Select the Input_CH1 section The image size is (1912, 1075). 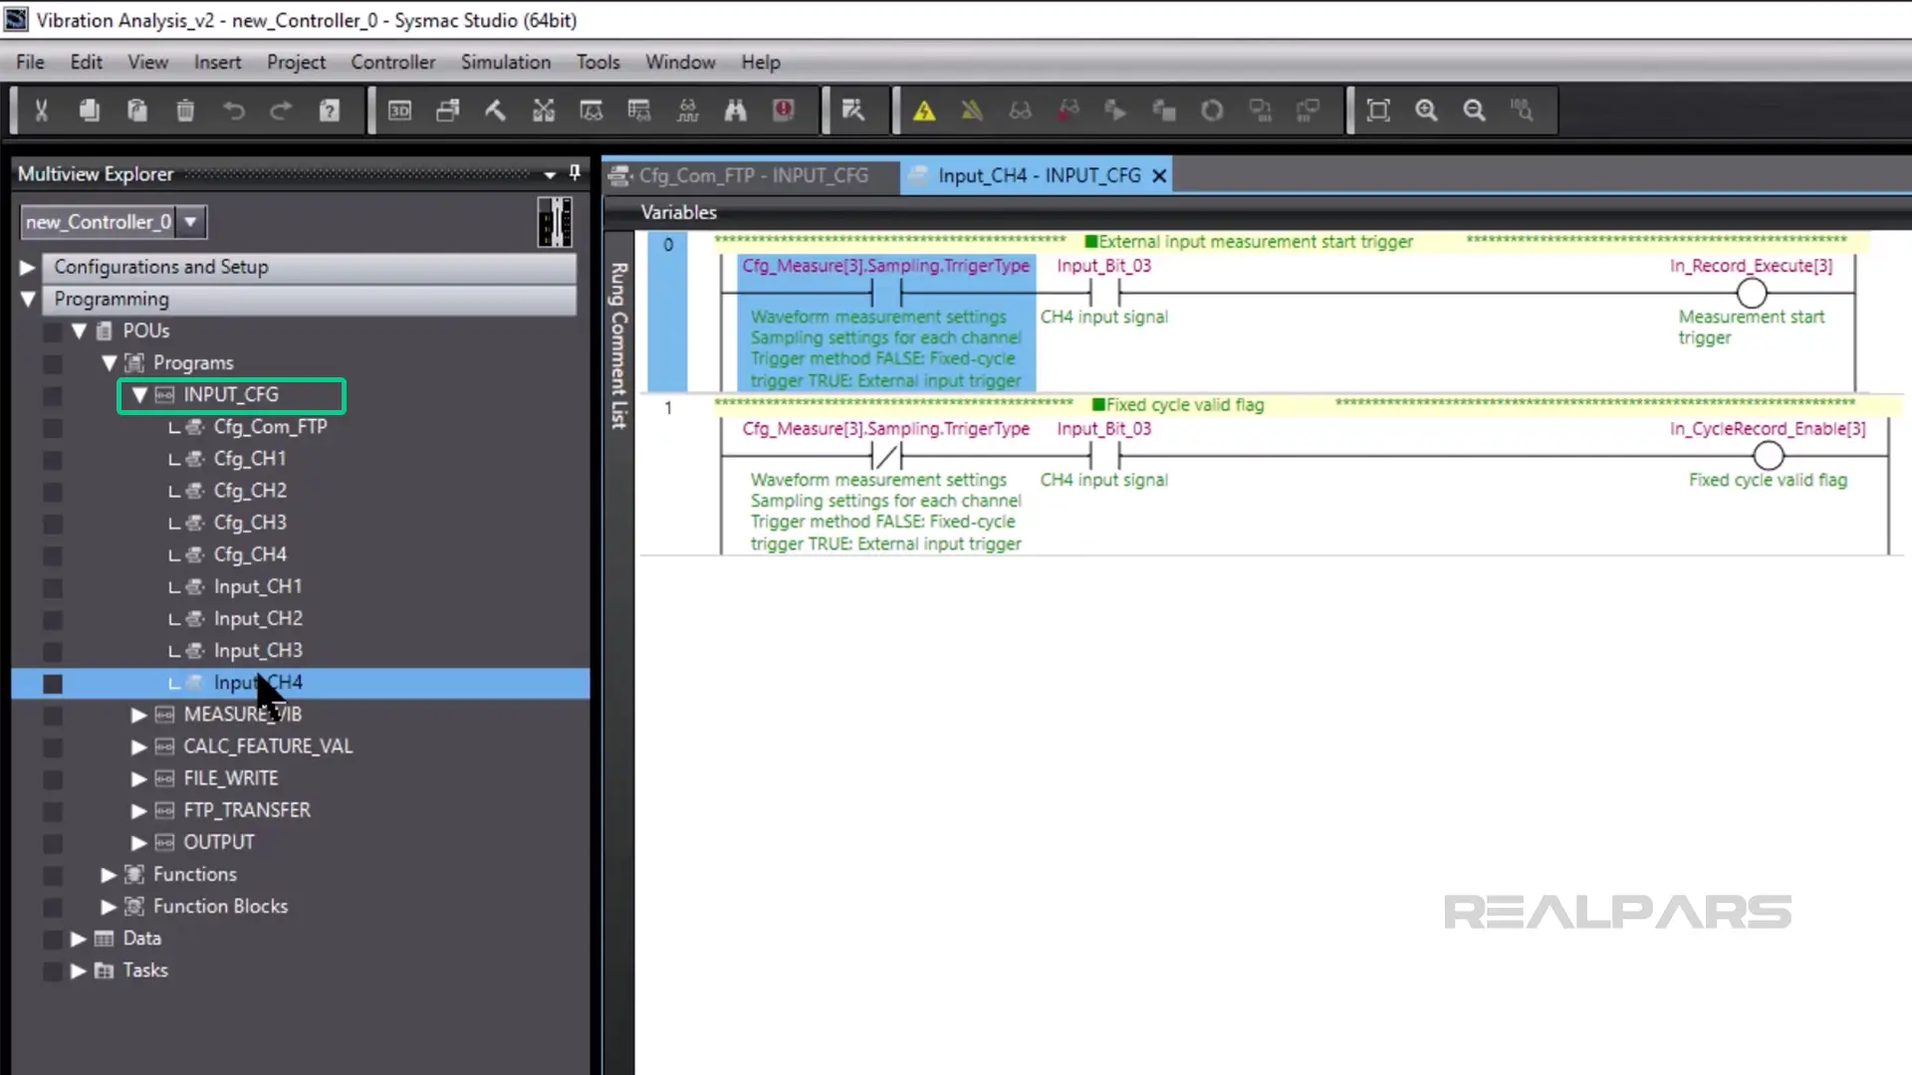(258, 587)
